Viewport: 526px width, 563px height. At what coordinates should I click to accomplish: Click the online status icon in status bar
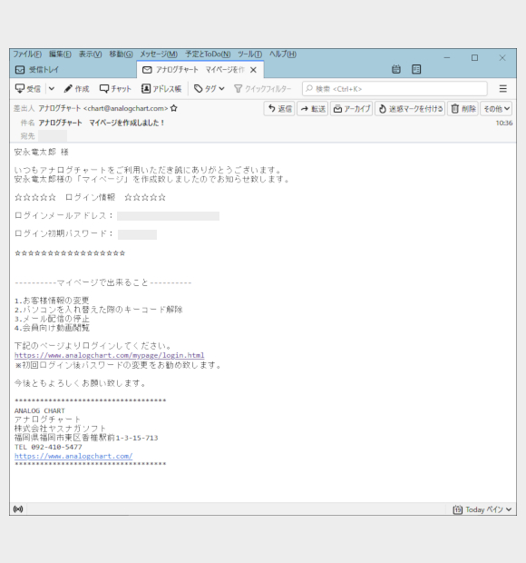pyautogui.click(x=18, y=509)
